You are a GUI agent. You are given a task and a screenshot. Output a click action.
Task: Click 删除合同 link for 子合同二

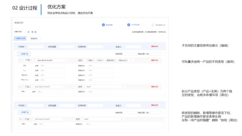pos(155,105)
